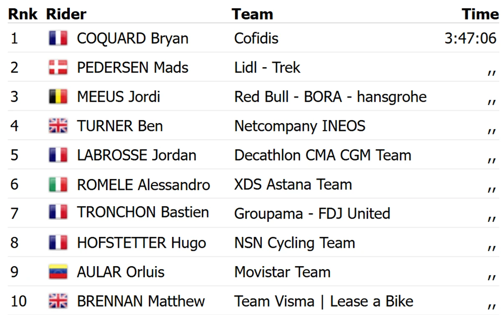Click French flag next to HOFSTETTER Hugo

pyautogui.click(x=58, y=243)
